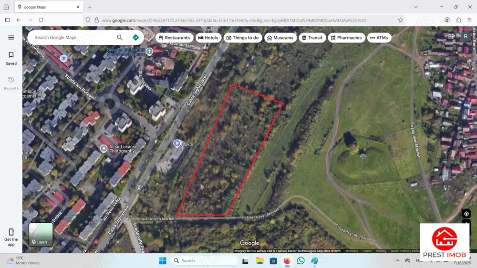Open Task View from the taskbar
477x268 pixels.
(246, 261)
